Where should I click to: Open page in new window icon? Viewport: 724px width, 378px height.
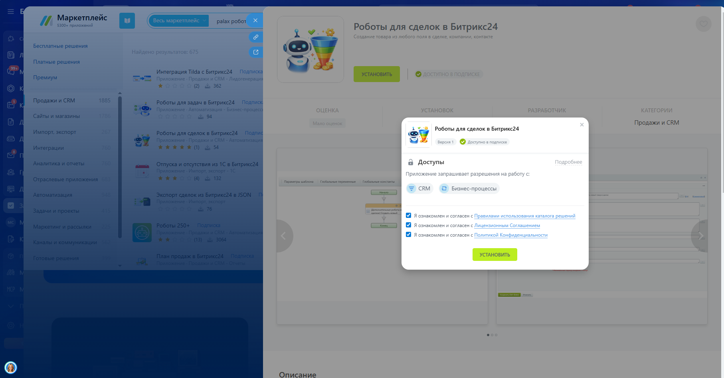coord(256,52)
